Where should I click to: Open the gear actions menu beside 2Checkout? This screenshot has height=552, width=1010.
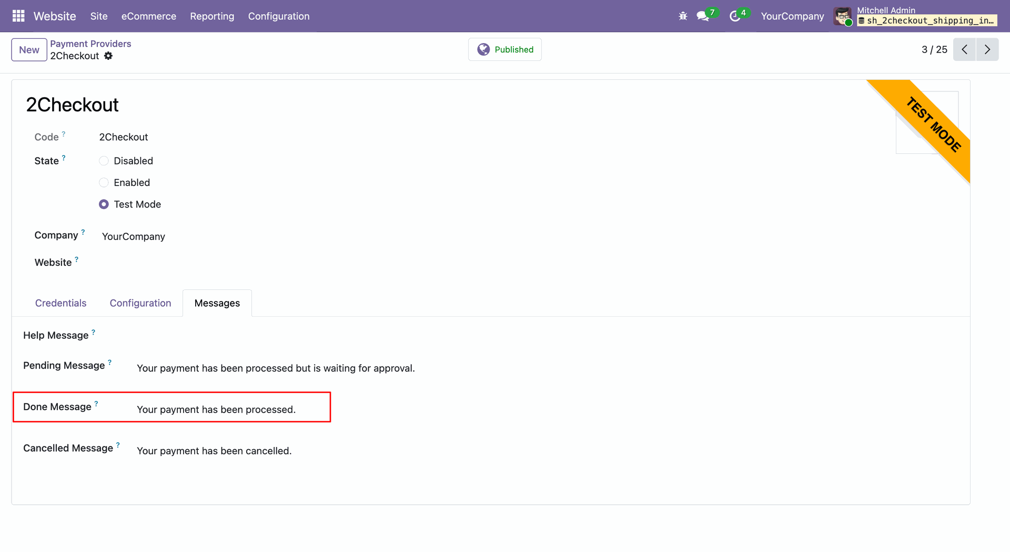[x=108, y=56]
